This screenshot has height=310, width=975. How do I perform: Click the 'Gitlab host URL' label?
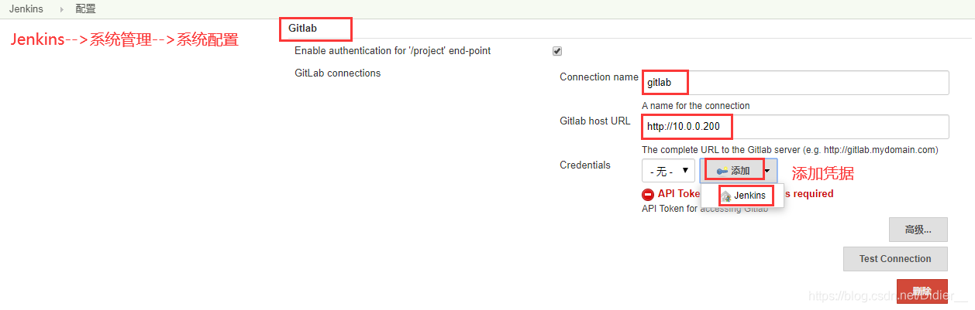tap(595, 121)
